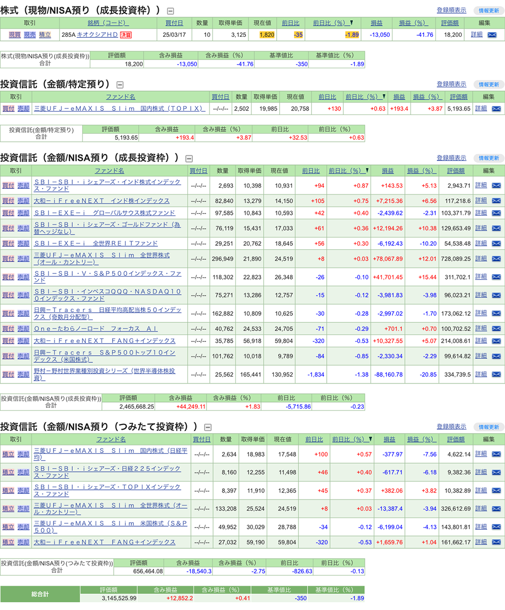Click 登録順表示 in the stock section
The height and width of the screenshot is (610, 505).
click(x=451, y=10)
